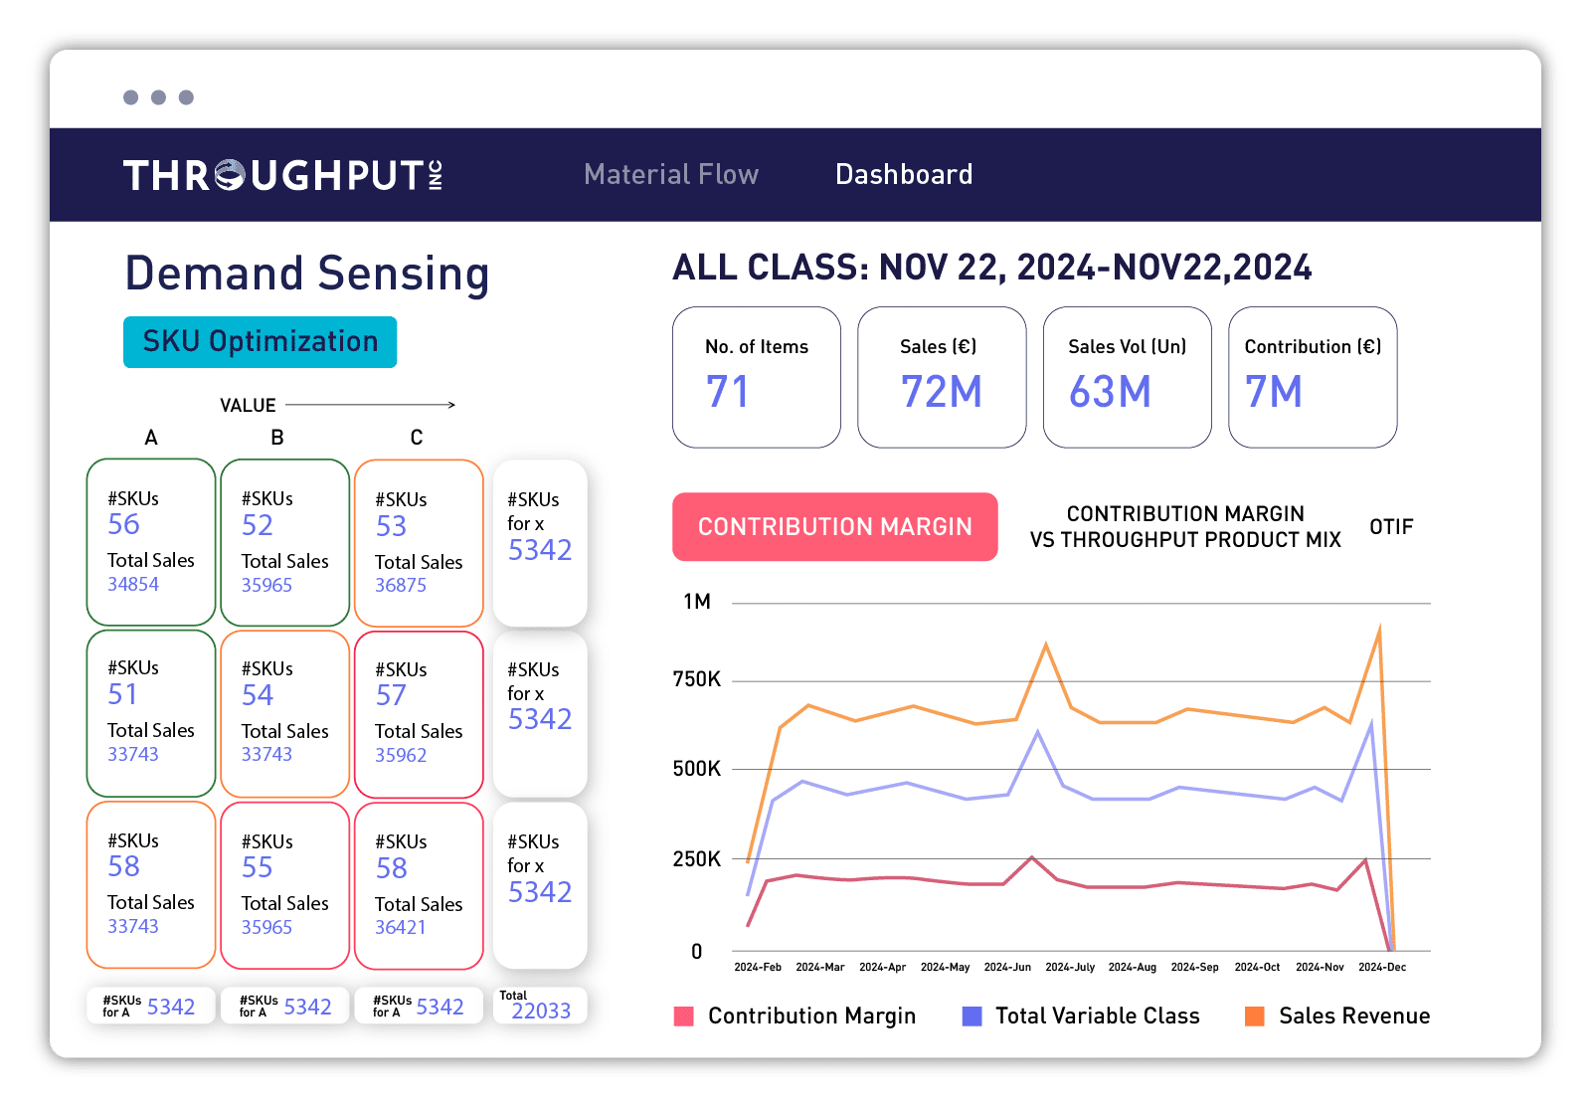This screenshot has height=1107, width=1591.
Task: Click the Sales Vol (Un) 63M card
Action: coord(1127,377)
